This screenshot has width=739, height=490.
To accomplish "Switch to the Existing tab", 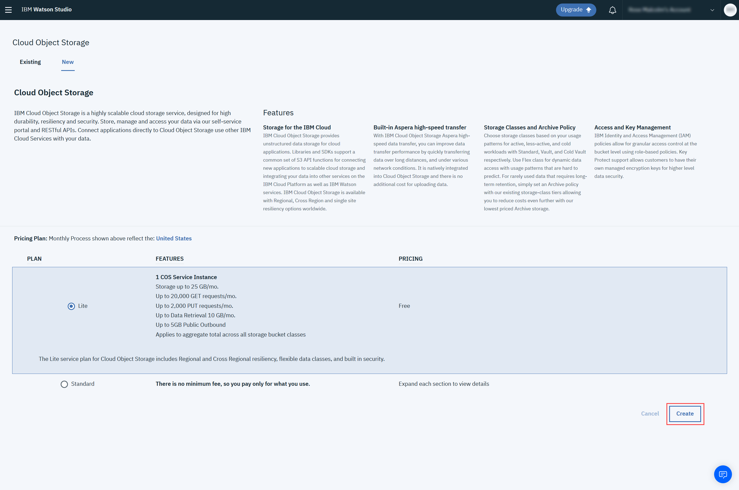I will pos(30,62).
